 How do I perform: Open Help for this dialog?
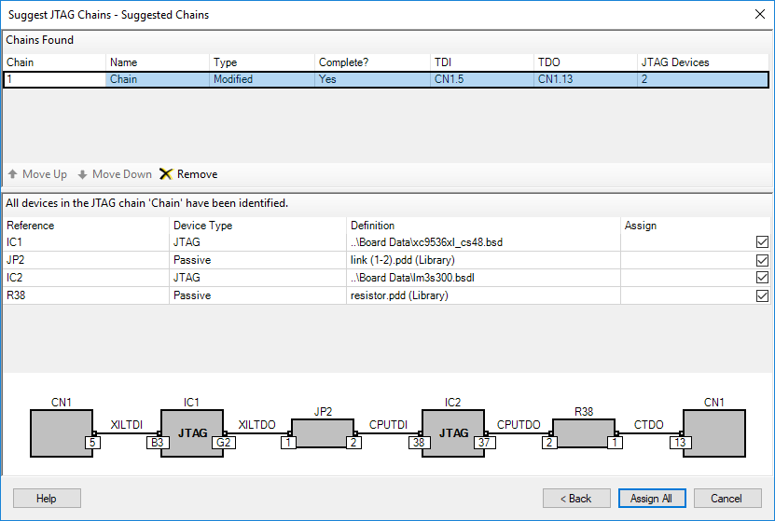click(x=47, y=499)
